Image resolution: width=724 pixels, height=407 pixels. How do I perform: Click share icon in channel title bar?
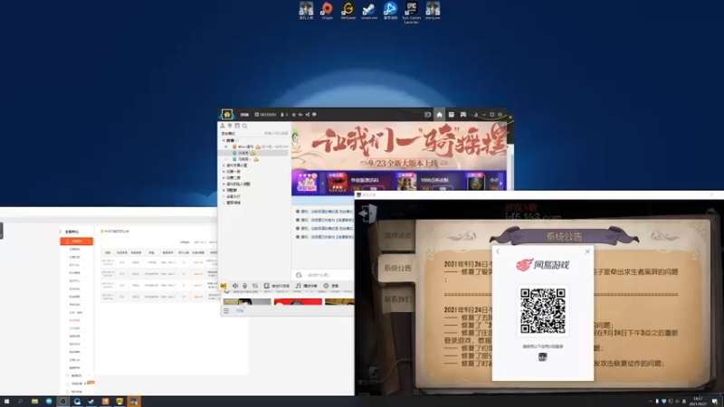[x=308, y=115]
